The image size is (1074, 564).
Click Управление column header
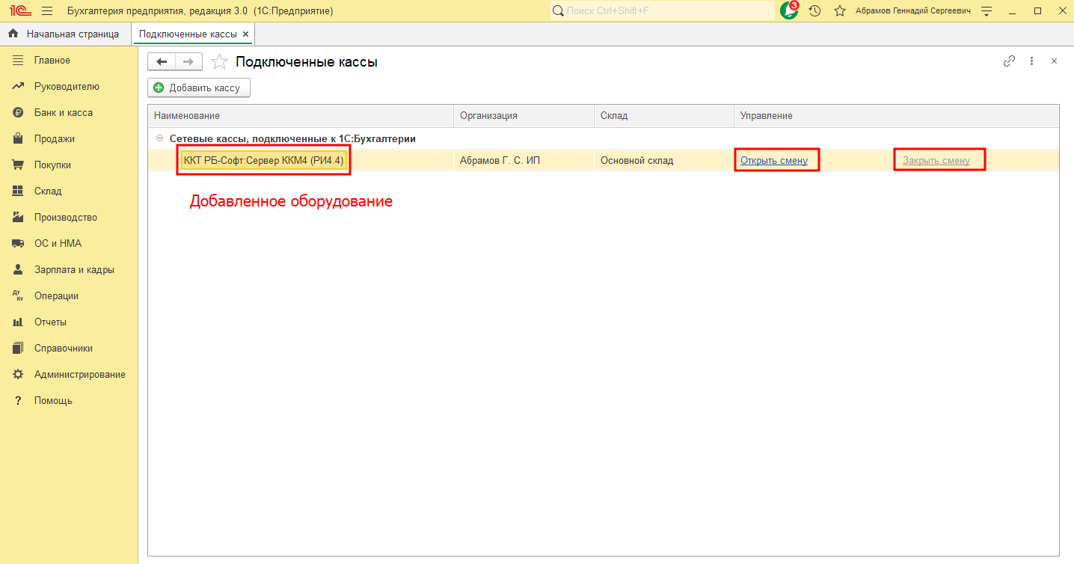click(897, 116)
